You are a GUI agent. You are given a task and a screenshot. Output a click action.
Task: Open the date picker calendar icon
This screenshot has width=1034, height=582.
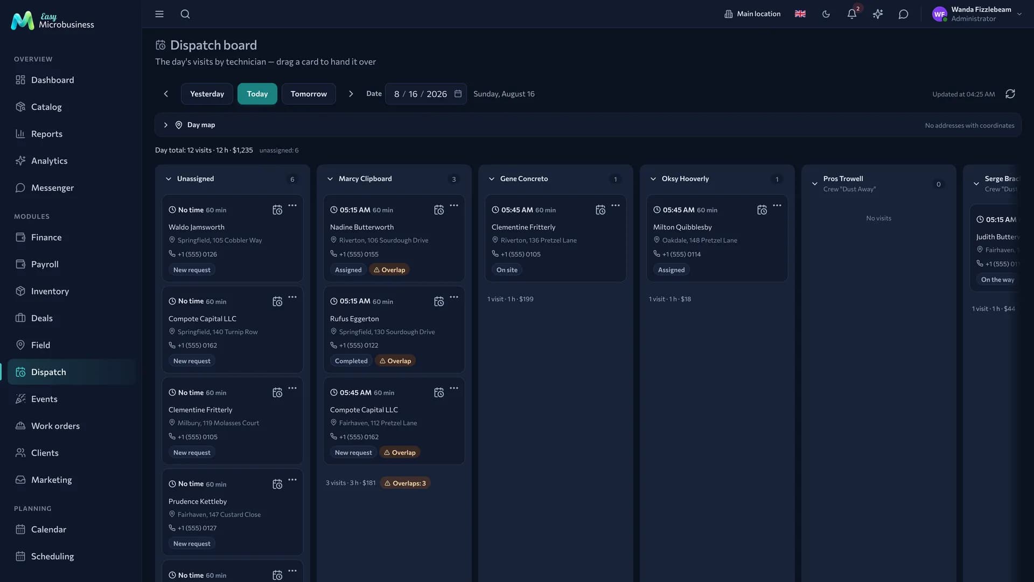[458, 94]
